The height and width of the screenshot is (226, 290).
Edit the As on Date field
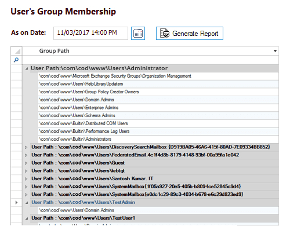point(90,33)
